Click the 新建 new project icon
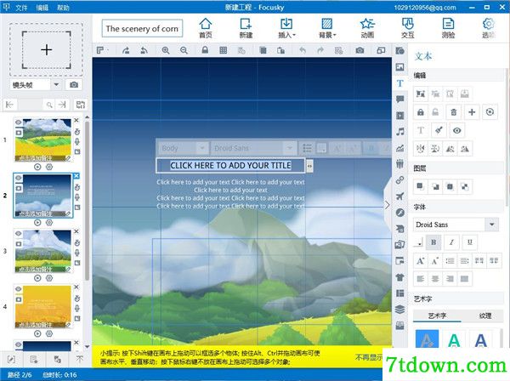Screen dimensions: 510x381 click(x=246, y=28)
